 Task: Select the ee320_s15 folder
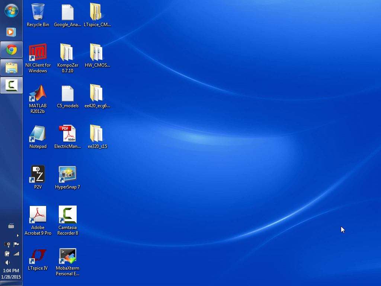[x=97, y=136]
